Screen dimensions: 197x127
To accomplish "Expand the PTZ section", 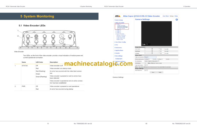I will click(x=116, y=45).
